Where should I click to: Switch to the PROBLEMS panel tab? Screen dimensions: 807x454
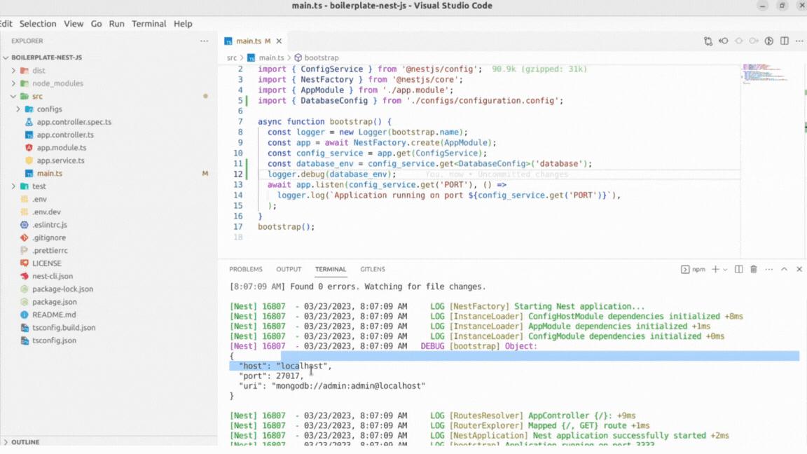[245, 269]
